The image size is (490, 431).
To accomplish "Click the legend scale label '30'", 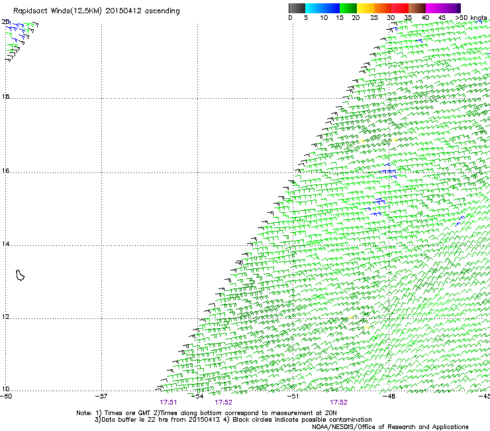I will (x=391, y=18).
